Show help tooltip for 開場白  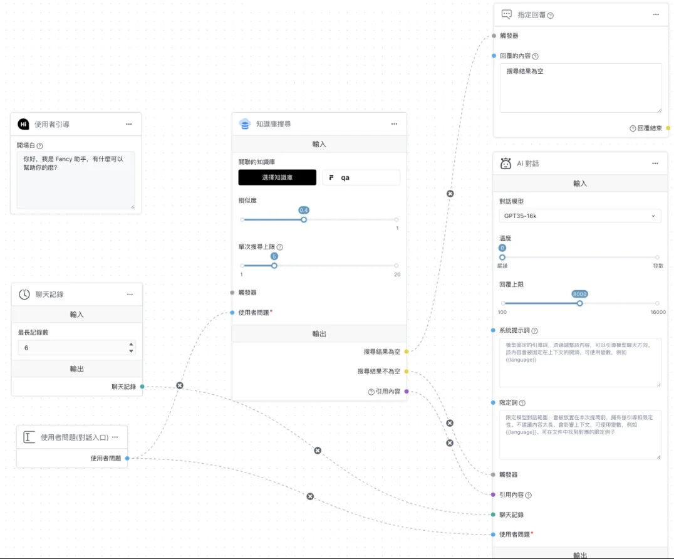click(40, 146)
